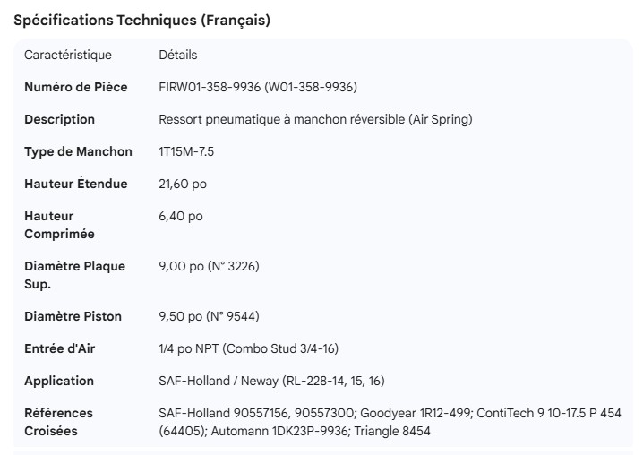The height and width of the screenshot is (455, 643).
Task: Click the 9,00 po (N° 3226) value
Action: [209, 266]
